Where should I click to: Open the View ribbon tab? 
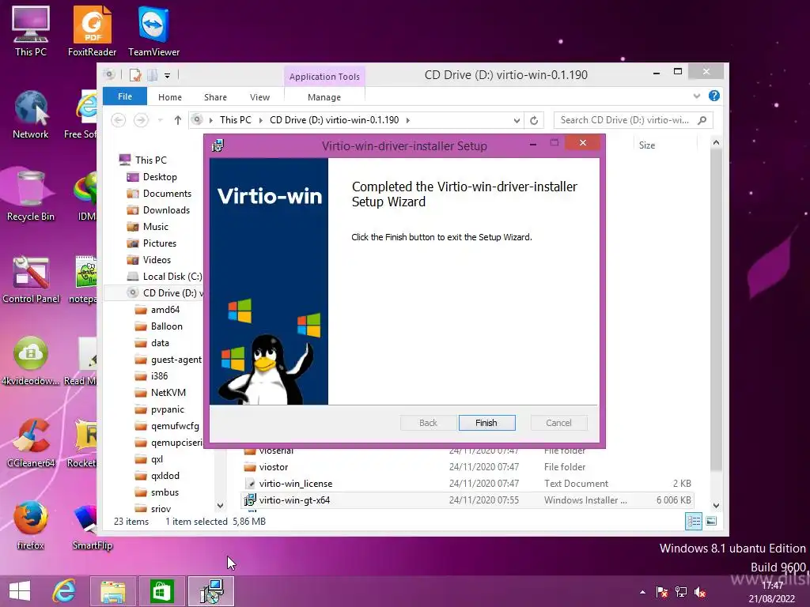tap(259, 97)
